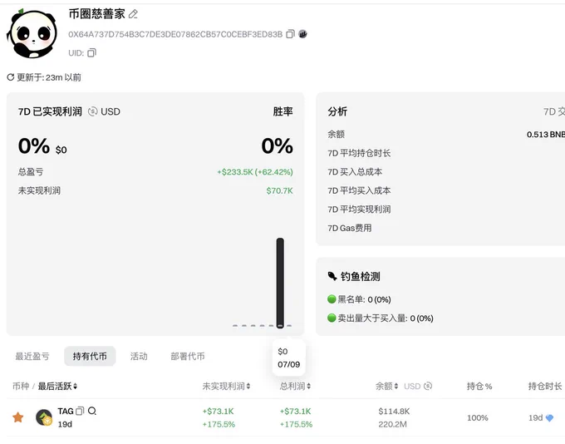
Task: Click the 黑名单 green status dot
Action: (332, 299)
